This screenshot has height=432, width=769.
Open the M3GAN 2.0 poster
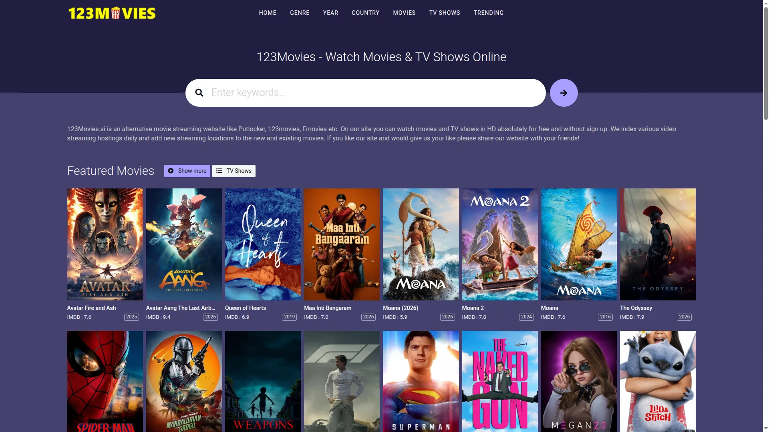click(x=579, y=381)
